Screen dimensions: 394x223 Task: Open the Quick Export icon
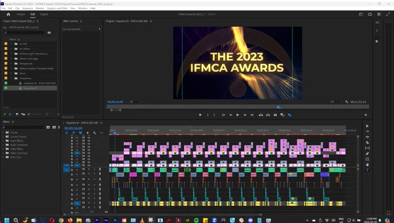[x=370, y=14]
